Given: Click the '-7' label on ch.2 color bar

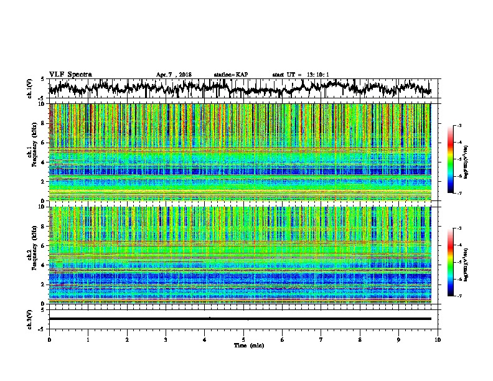Looking at the screenshot, I should [x=459, y=296].
